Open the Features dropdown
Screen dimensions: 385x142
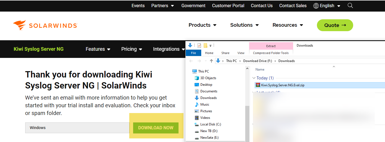point(98,49)
